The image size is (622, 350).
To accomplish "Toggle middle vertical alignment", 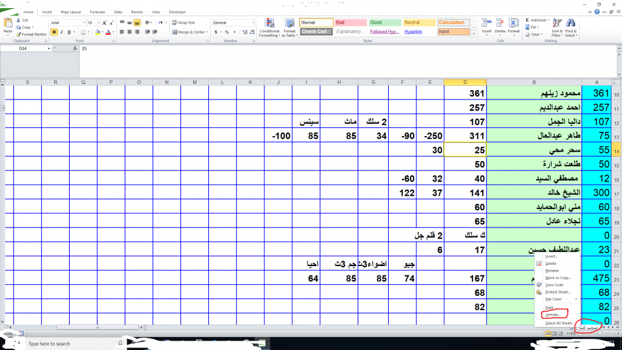I will tap(129, 22).
